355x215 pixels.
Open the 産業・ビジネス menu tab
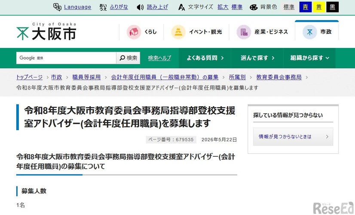[262, 32]
